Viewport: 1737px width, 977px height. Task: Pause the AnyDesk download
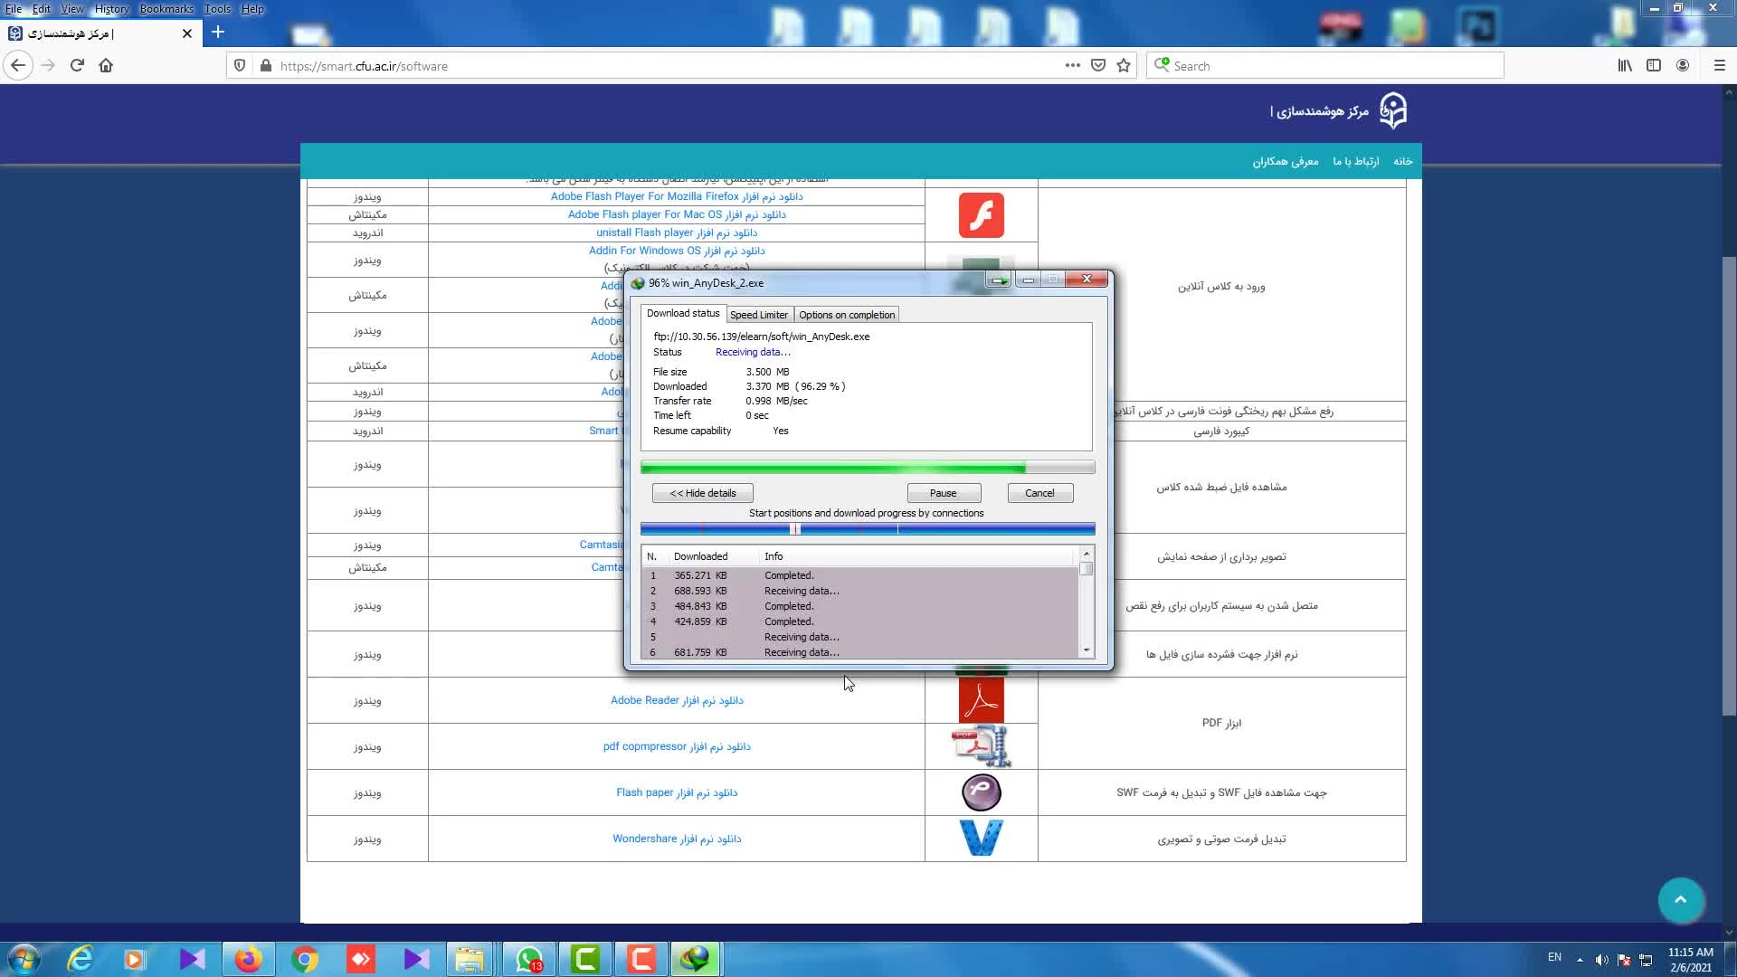pyautogui.click(x=943, y=493)
